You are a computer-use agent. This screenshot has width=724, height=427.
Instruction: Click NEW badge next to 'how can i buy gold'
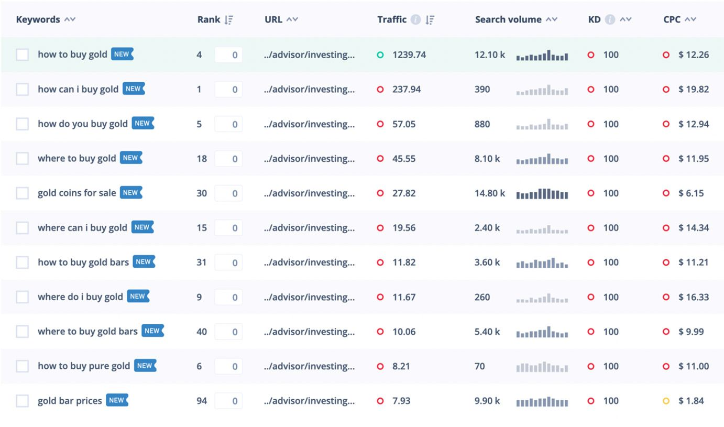pos(134,89)
